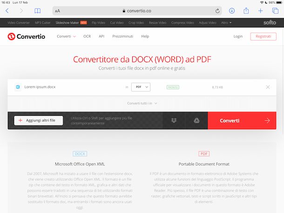This screenshot has height=213, width=284.
Task: Click the Login link
Action: tap(238, 36)
